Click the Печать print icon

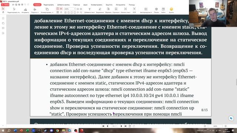click(156, 9)
